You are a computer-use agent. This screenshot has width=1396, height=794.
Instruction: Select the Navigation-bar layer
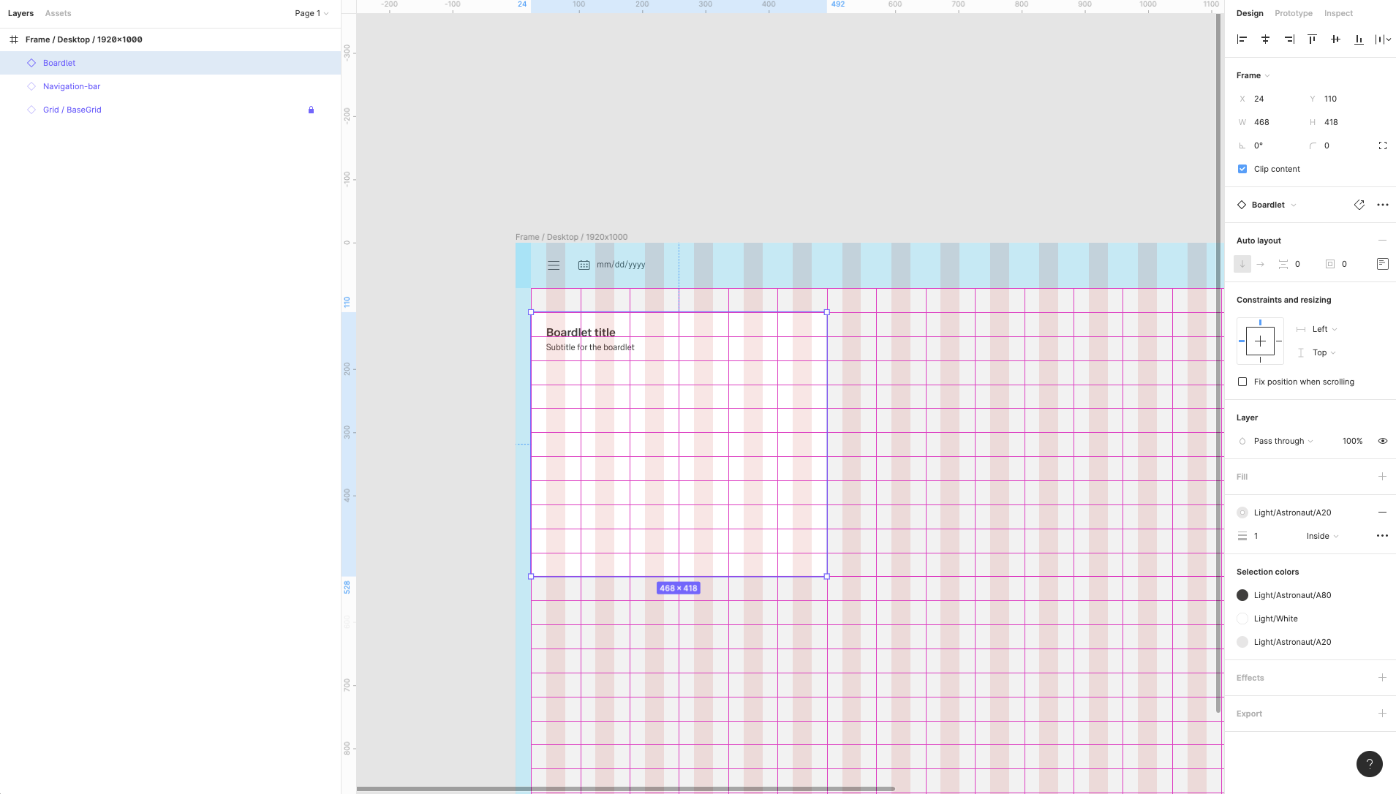(x=72, y=86)
